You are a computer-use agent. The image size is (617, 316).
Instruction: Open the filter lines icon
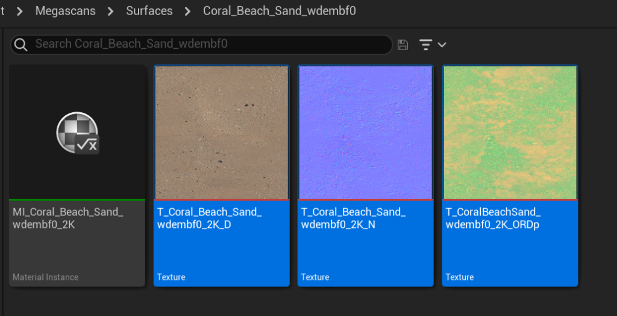point(426,45)
